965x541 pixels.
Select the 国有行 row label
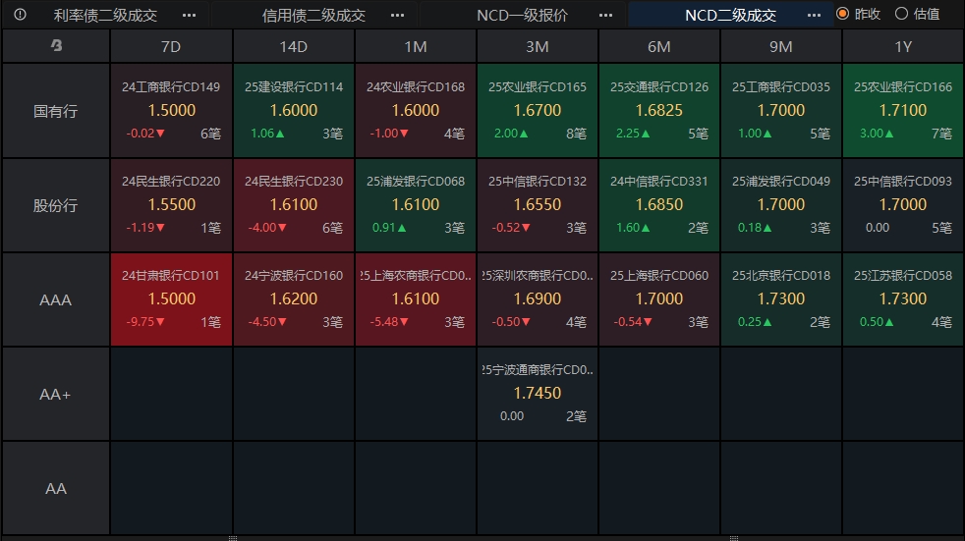tap(55, 111)
